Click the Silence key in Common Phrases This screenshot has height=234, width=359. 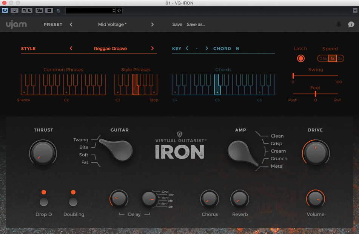tap(24, 90)
